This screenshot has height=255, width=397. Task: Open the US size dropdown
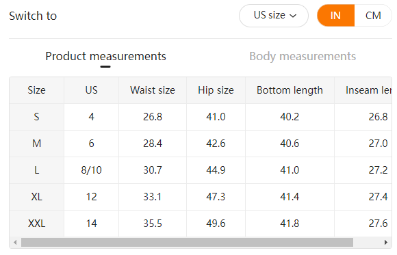tap(273, 16)
